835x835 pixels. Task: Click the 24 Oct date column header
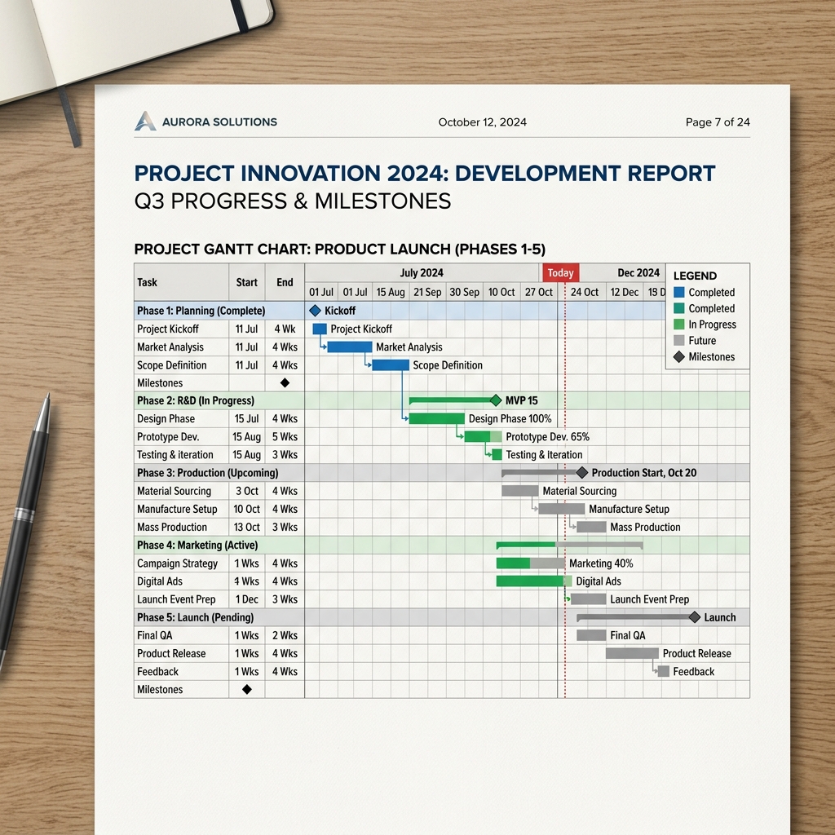click(x=585, y=292)
